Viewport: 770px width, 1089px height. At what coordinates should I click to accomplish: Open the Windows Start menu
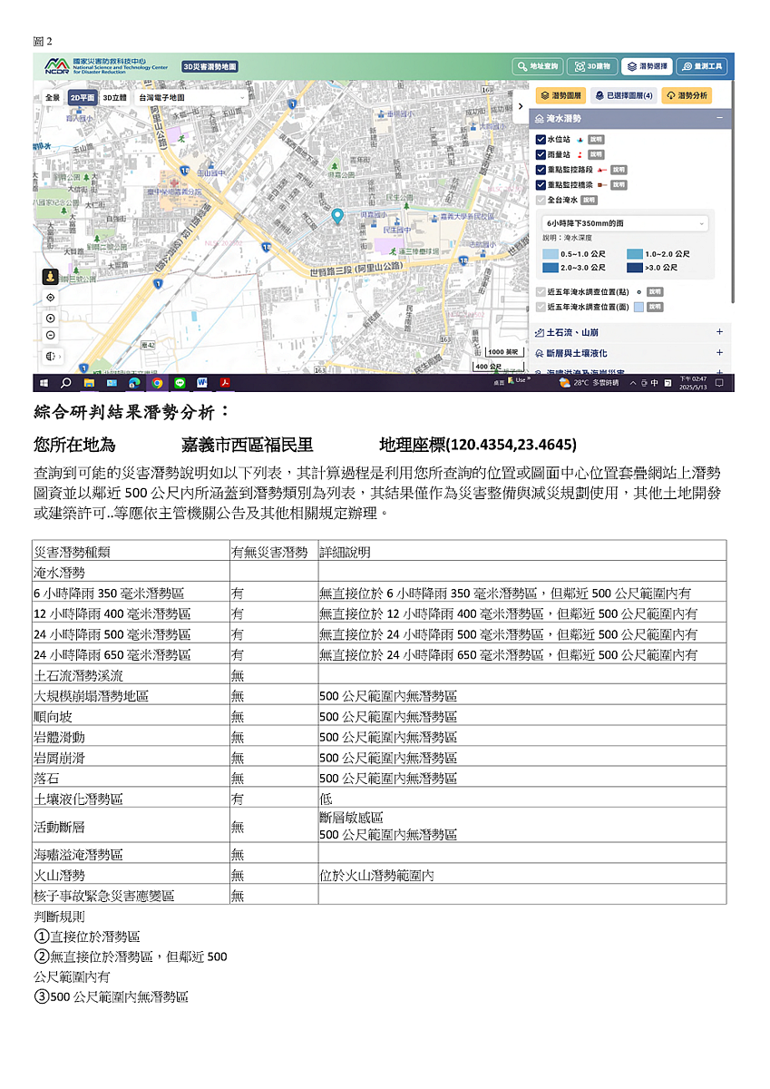[44, 382]
